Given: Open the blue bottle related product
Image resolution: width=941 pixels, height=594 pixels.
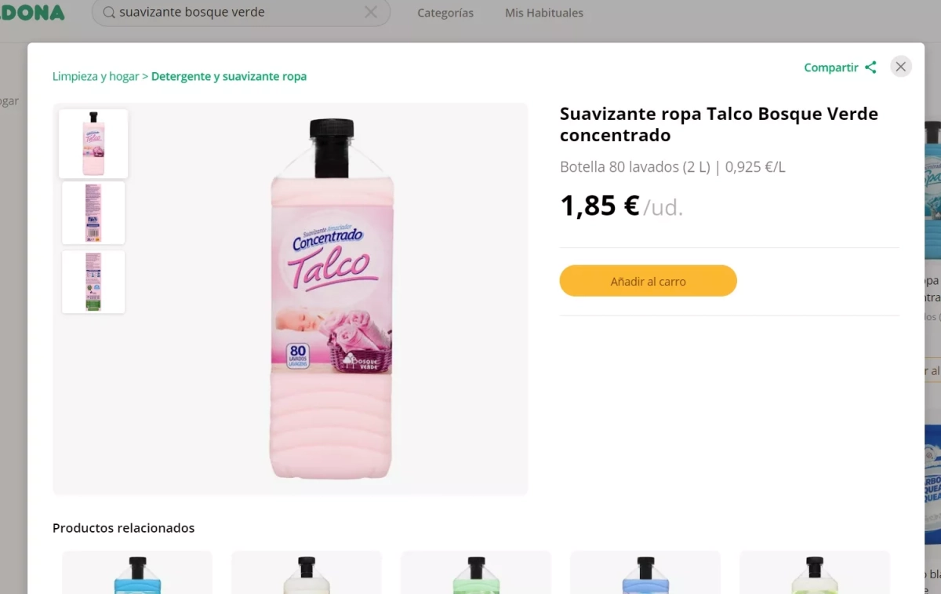Looking at the screenshot, I should tap(137, 573).
